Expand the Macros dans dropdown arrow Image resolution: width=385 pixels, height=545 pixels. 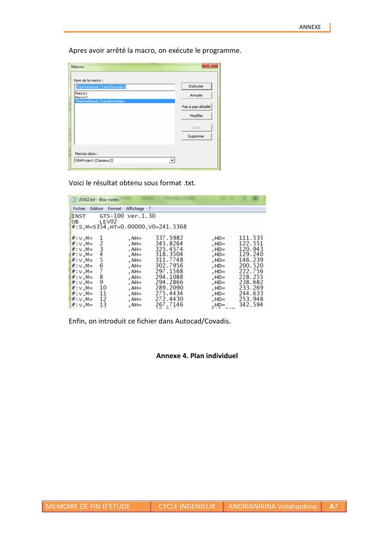coord(172,161)
